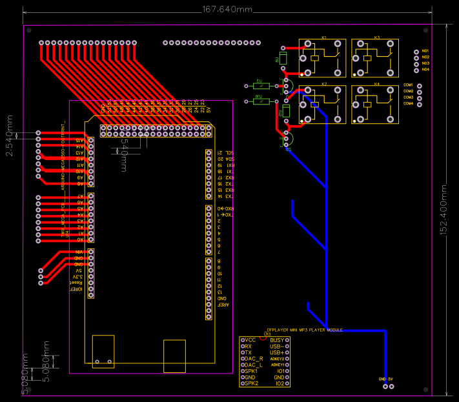Click the Arduino A0 header pad

pyautogui.click(x=91, y=239)
